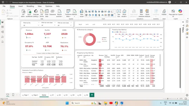The width and height of the screenshot is (189, 106).
Task: Create a New measure
Action: (x=141, y=13)
